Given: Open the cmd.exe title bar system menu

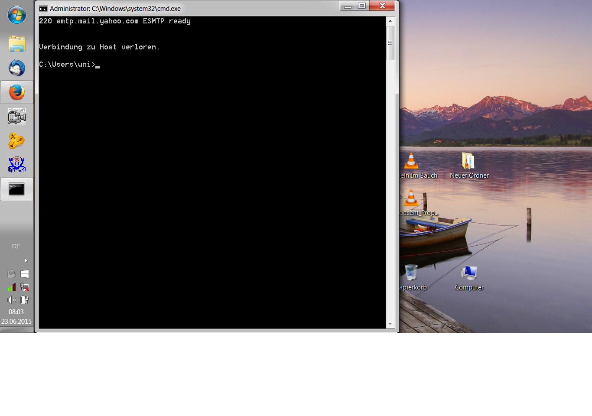Looking at the screenshot, I should pyautogui.click(x=43, y=9).
